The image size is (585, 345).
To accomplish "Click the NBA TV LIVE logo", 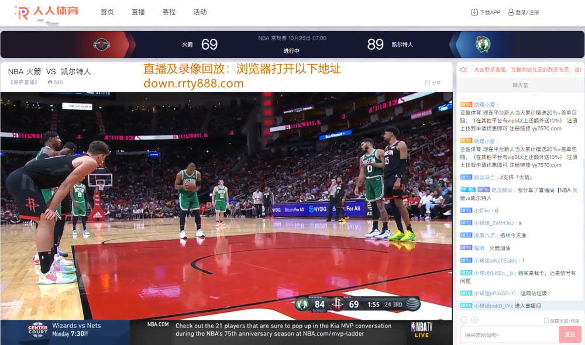I will (x=422, y=330).
